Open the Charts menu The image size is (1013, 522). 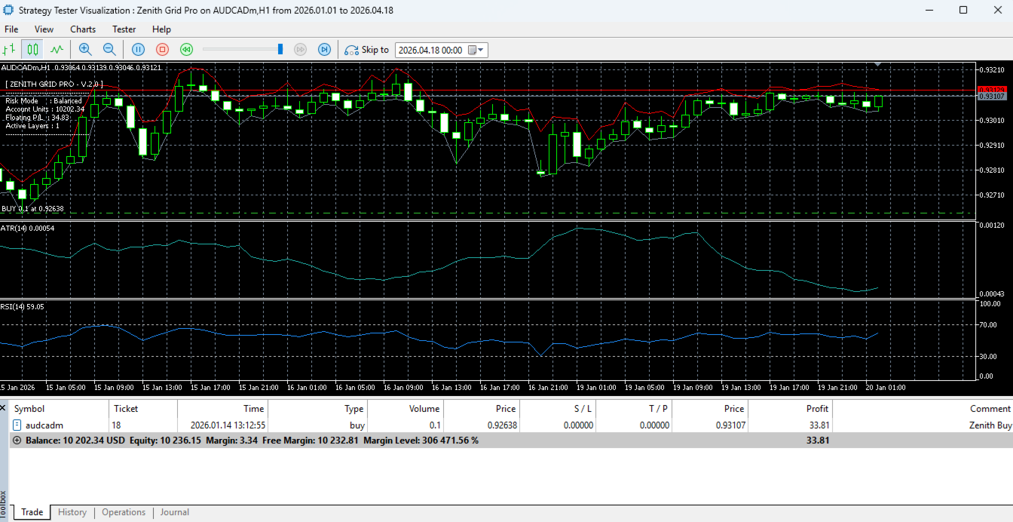[83, 29]
